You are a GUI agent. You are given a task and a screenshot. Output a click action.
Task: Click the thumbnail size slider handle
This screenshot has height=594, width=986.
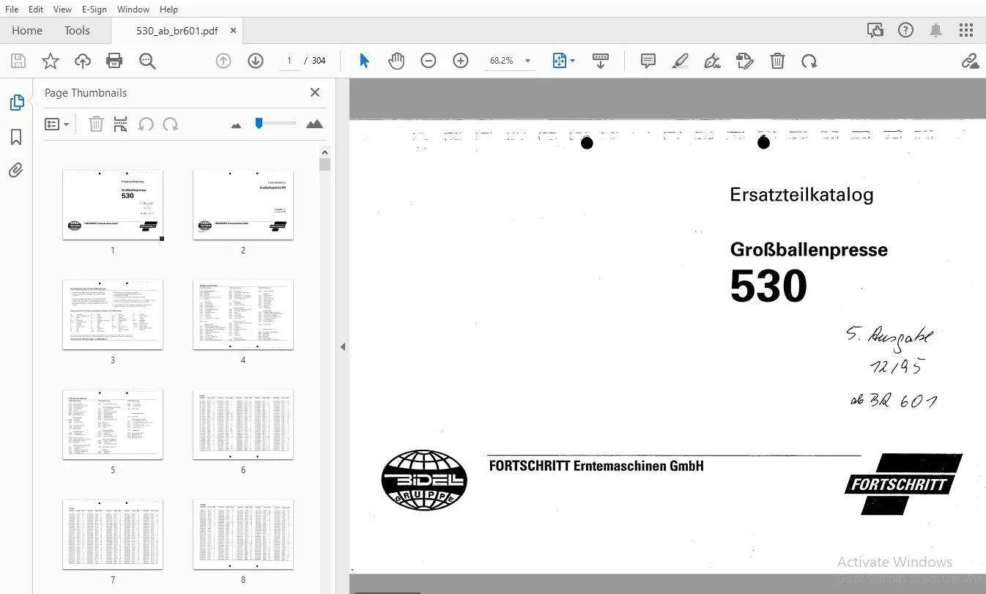[259, 123]
